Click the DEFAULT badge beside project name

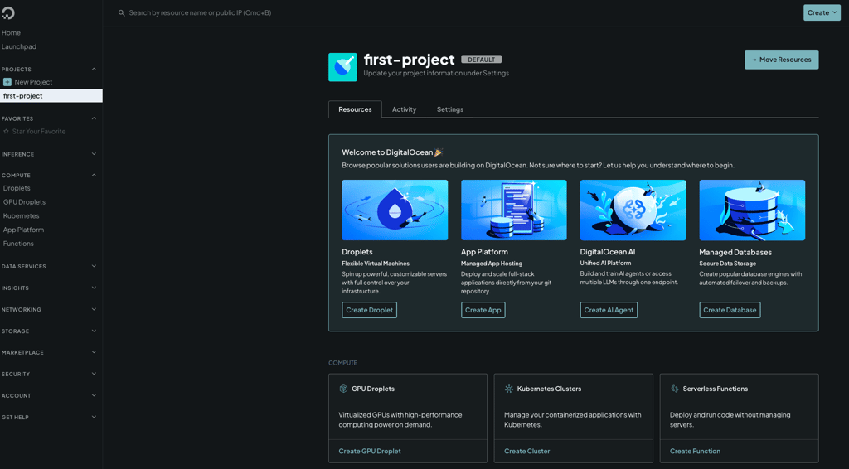click(482, 60)
